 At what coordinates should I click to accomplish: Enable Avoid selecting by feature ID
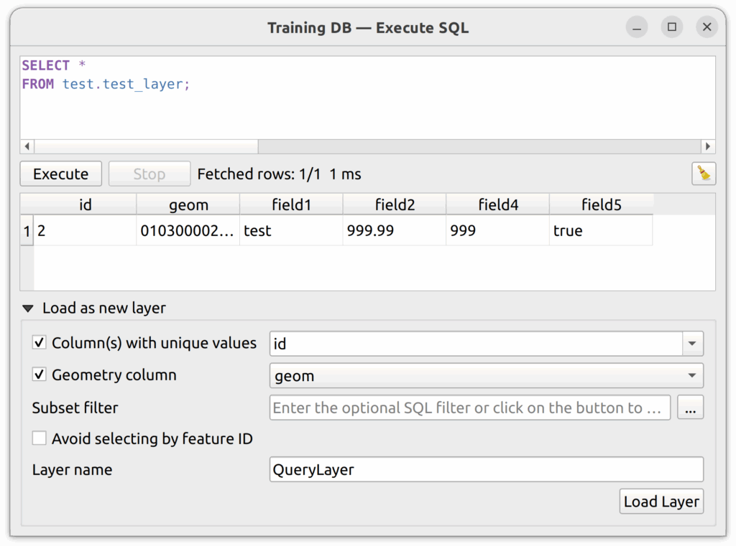40,438
